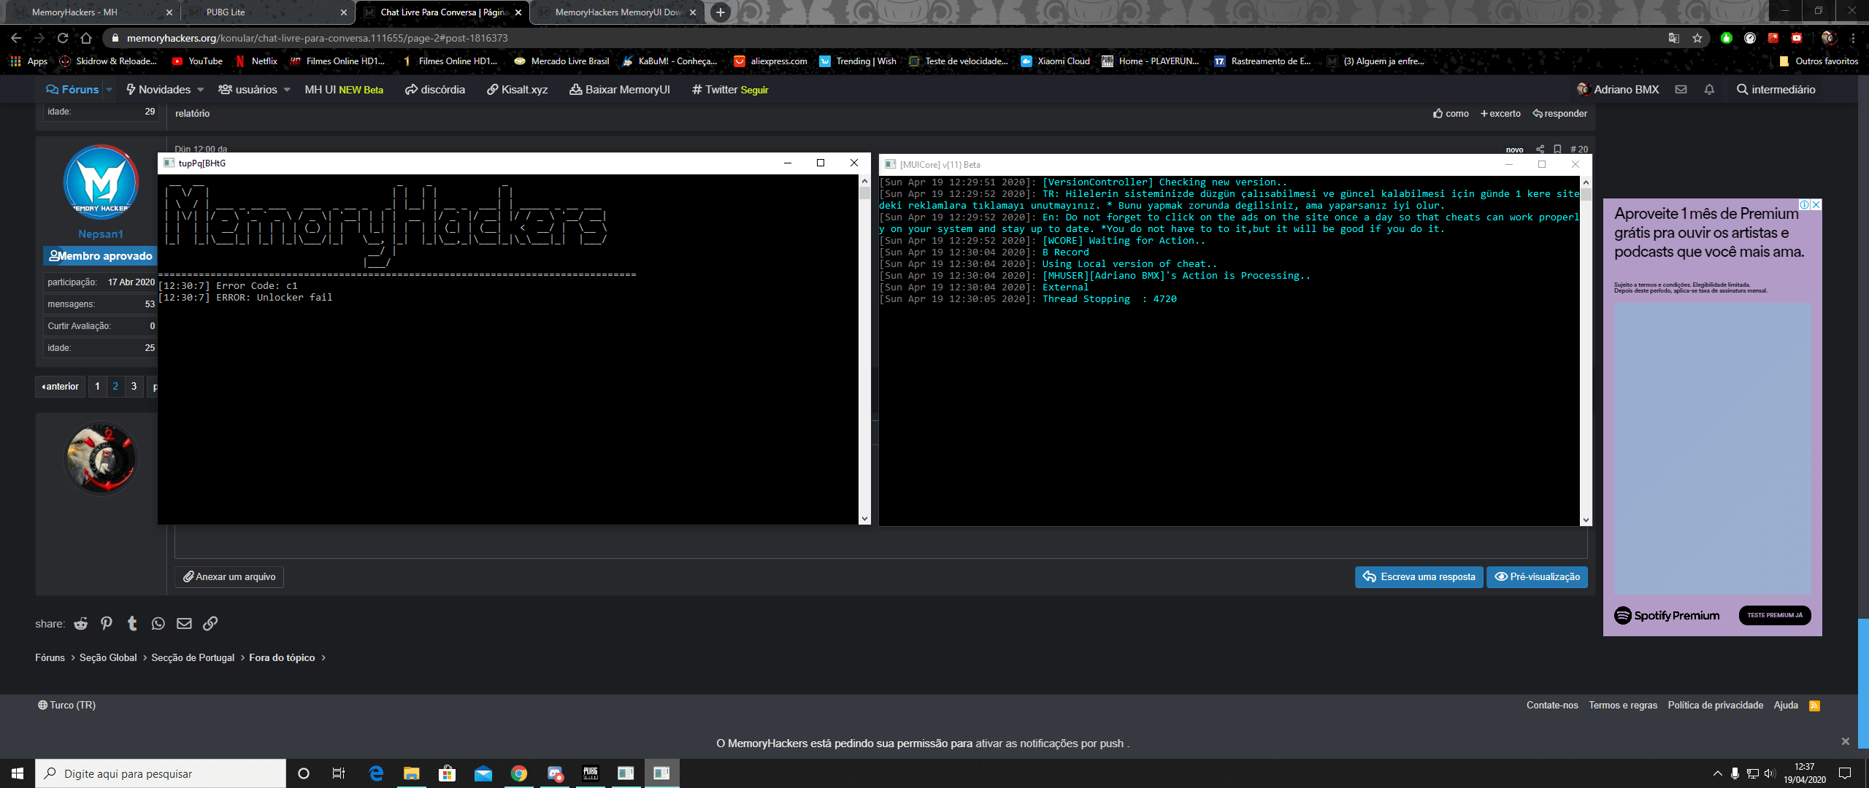Open the Adriano BMX account menu
The image size is (1869, 788).
pos(1618,90)
